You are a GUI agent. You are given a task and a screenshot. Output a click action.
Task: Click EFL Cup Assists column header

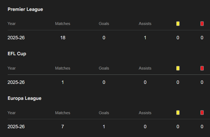[x=145, y=68]
